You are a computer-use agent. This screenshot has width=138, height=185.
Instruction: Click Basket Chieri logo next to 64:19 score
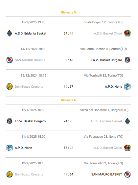[x=127, y=34]
